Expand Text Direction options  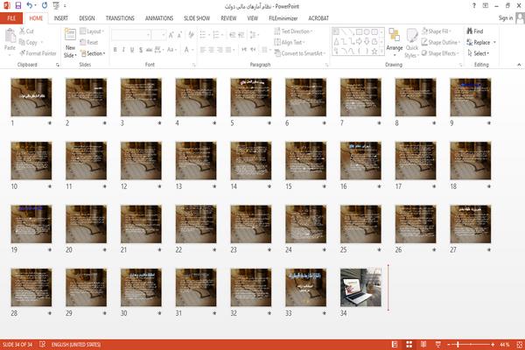293,31
